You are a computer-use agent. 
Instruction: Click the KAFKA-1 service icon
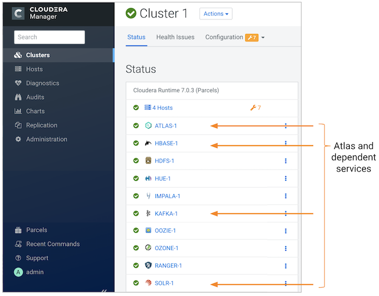pyautogui.click(x=148, y=213)
